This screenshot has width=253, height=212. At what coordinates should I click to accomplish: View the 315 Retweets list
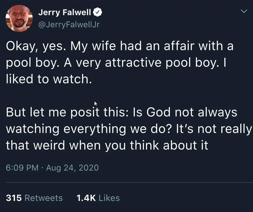point(34,198)
